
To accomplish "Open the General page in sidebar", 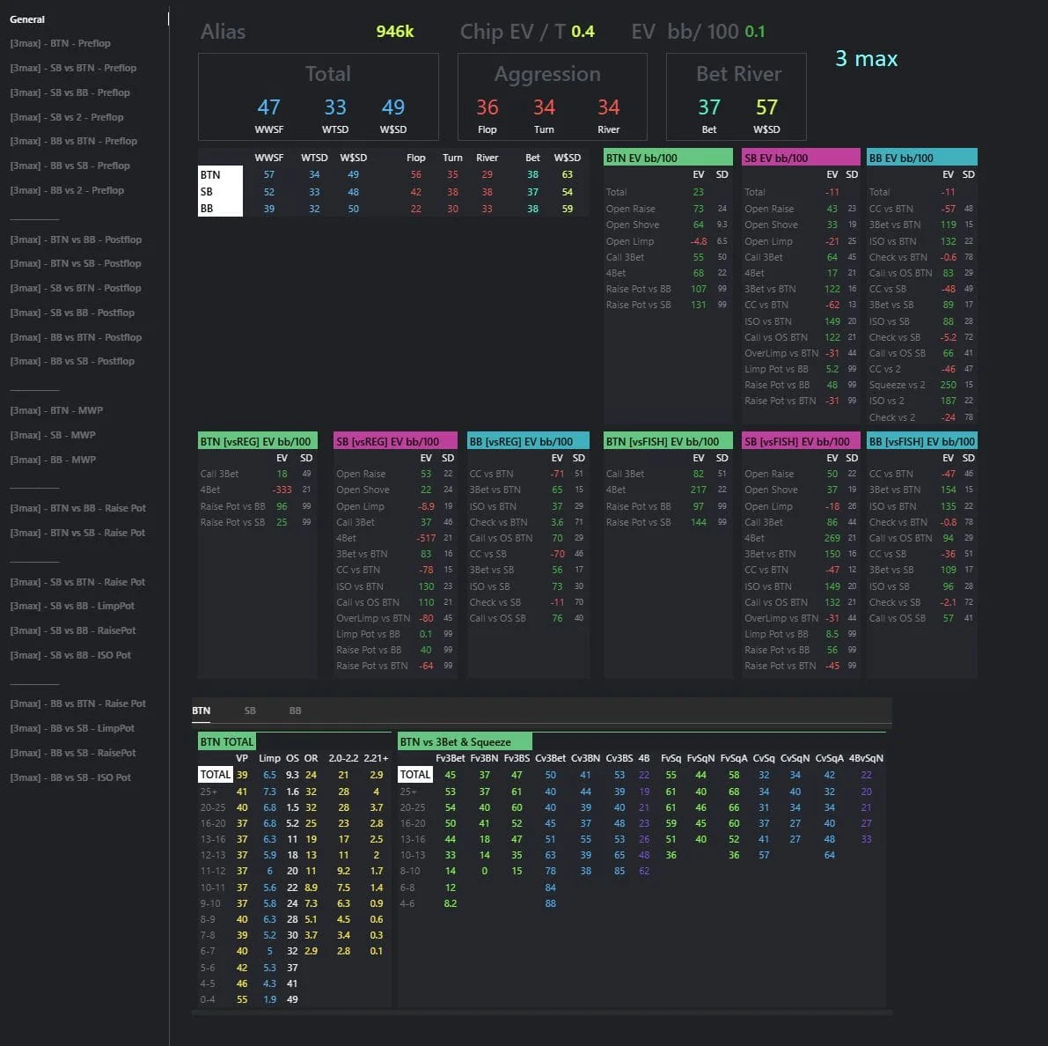I will 27,19.
